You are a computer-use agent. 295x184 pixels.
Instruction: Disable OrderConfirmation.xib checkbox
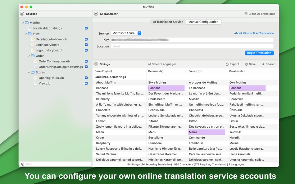tap(86, 61)
